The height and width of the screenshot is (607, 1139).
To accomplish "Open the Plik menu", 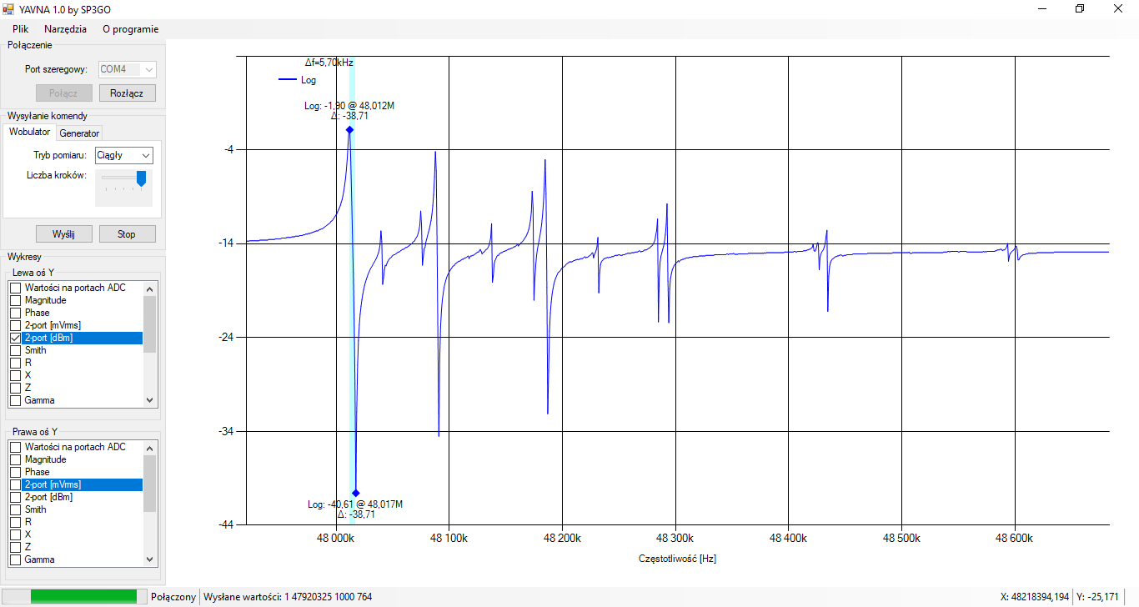I will pyautogui.click(x=20, y=28).
